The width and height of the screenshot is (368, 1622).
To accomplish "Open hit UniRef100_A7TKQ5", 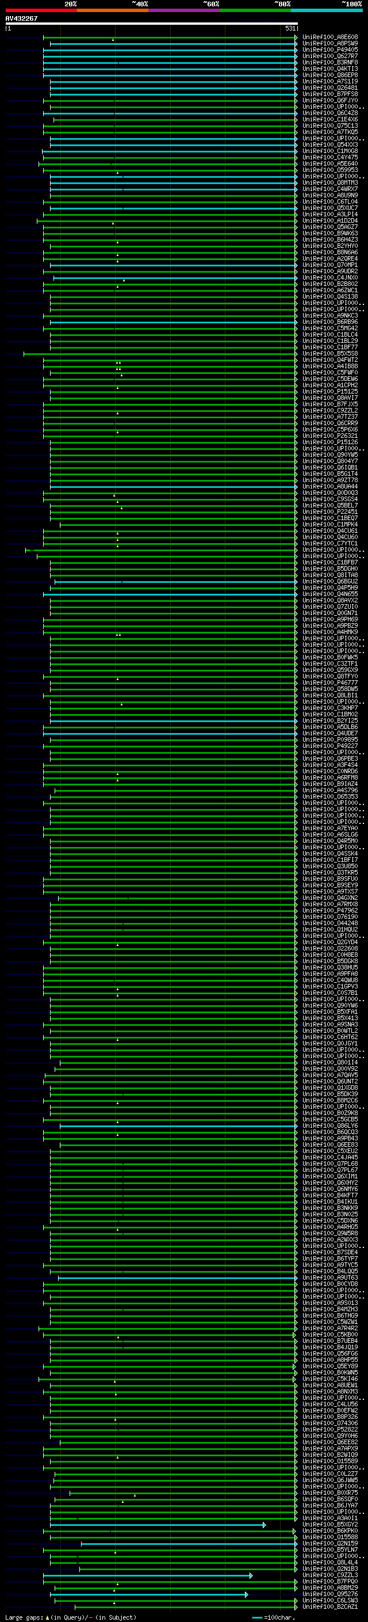I will [329, 132].
